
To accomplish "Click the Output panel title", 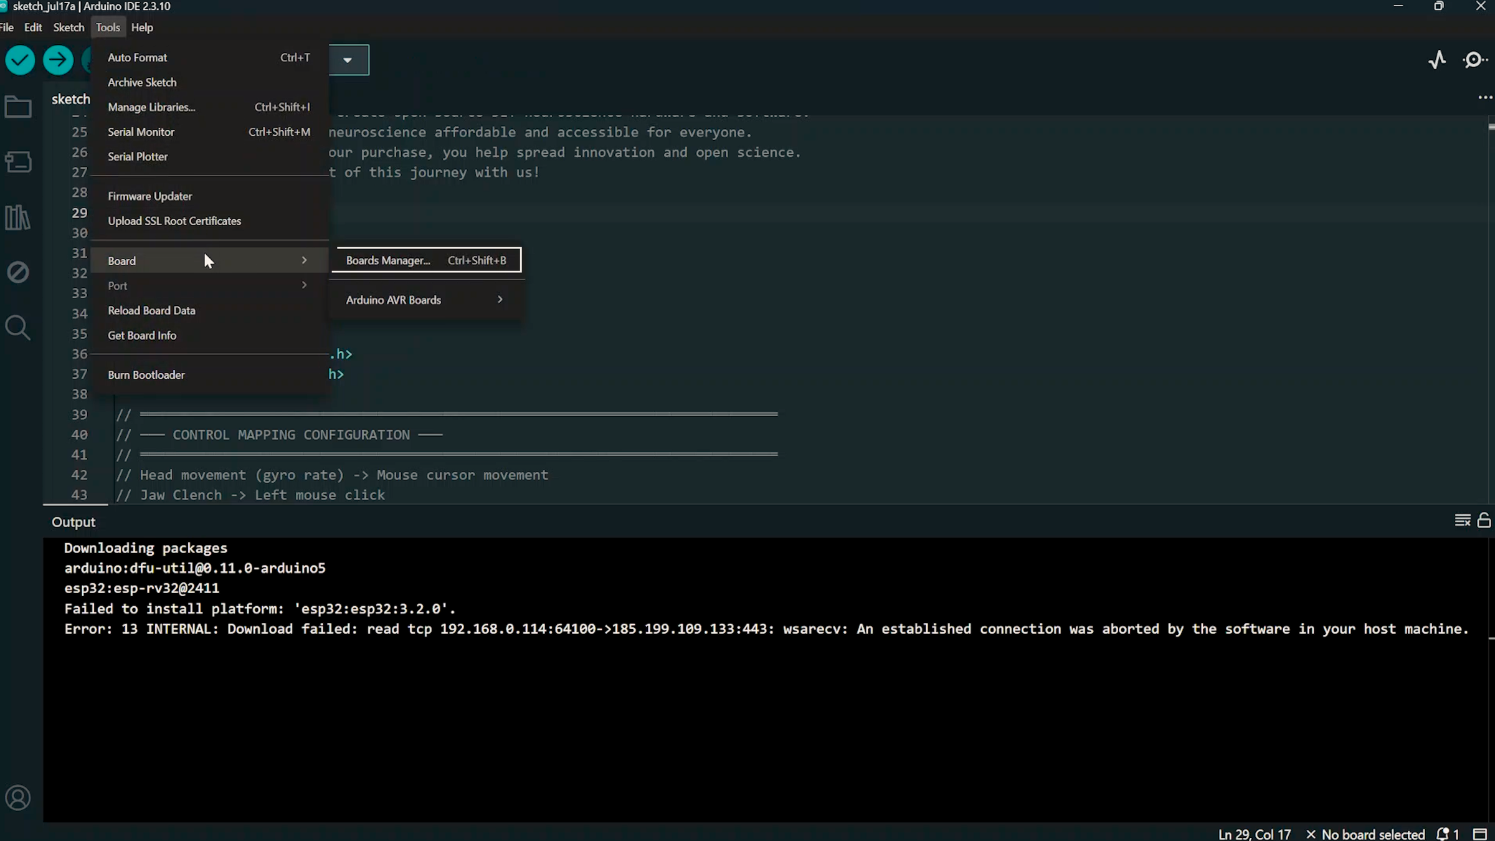I will 74,522.
